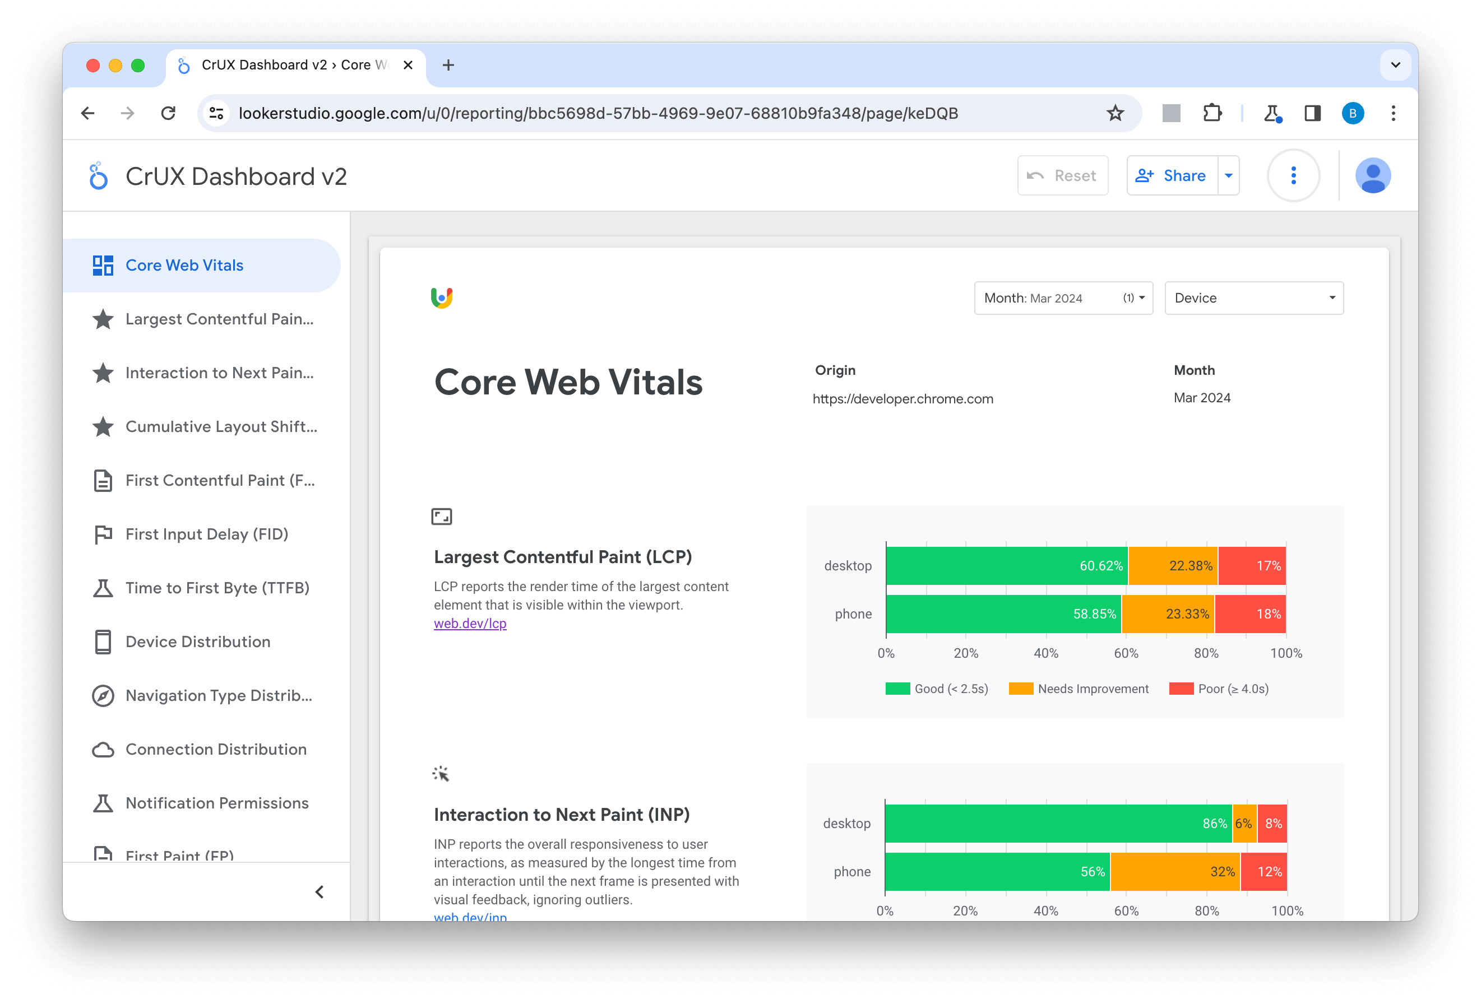Click the Share button
Viewport: 1481px width, 1004px height.
click(1173, 175)
